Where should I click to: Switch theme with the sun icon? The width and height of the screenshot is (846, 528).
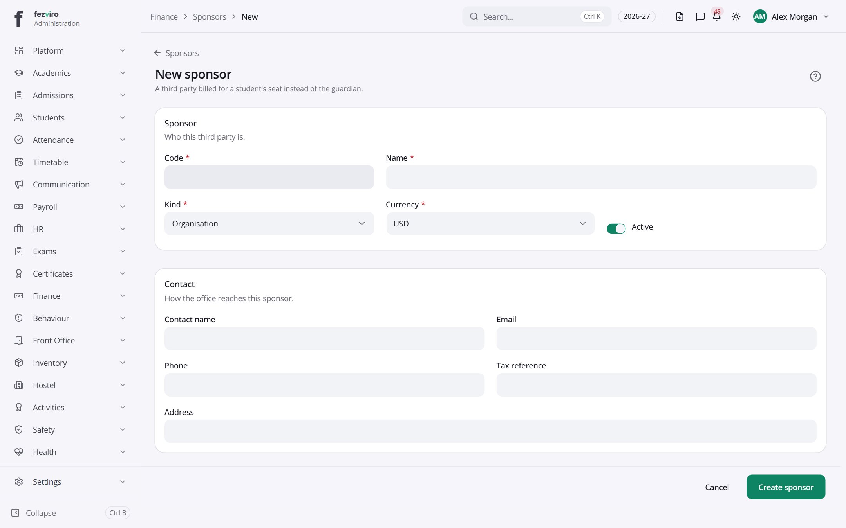[x=736, y=16]
